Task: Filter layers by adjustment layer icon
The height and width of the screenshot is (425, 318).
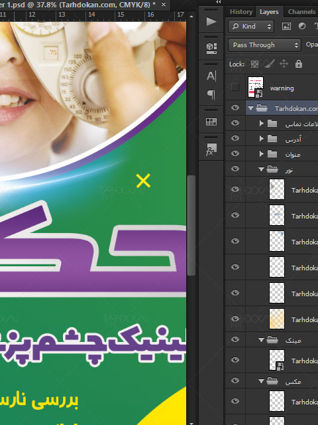Action: [x=302, y=26]
